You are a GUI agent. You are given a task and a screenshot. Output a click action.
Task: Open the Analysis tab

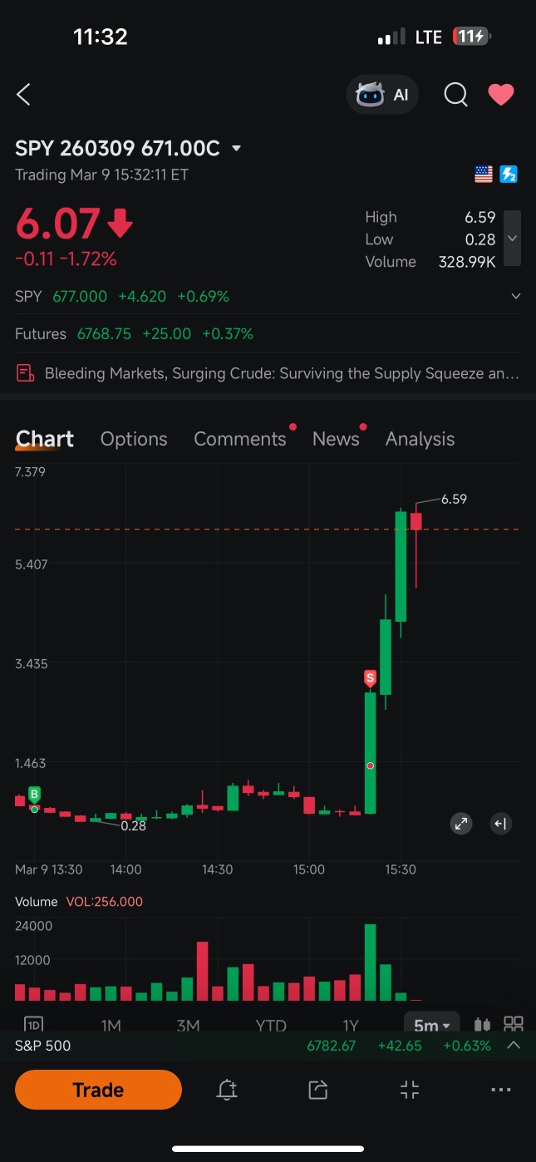(x=420, y=439)
